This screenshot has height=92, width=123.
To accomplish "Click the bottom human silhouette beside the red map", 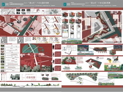I will pyautogui.click(x=53, y=69).
